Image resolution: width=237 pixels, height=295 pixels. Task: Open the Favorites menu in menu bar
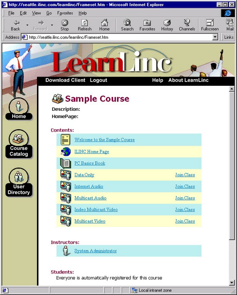65,13
